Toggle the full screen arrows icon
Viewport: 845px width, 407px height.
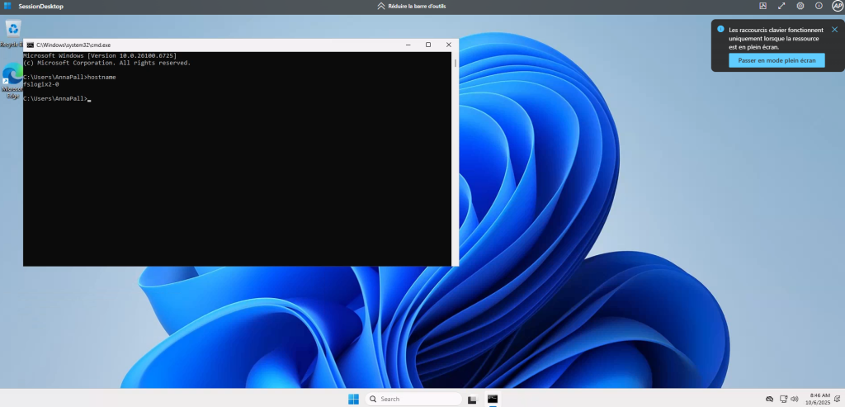pos(781,6)
